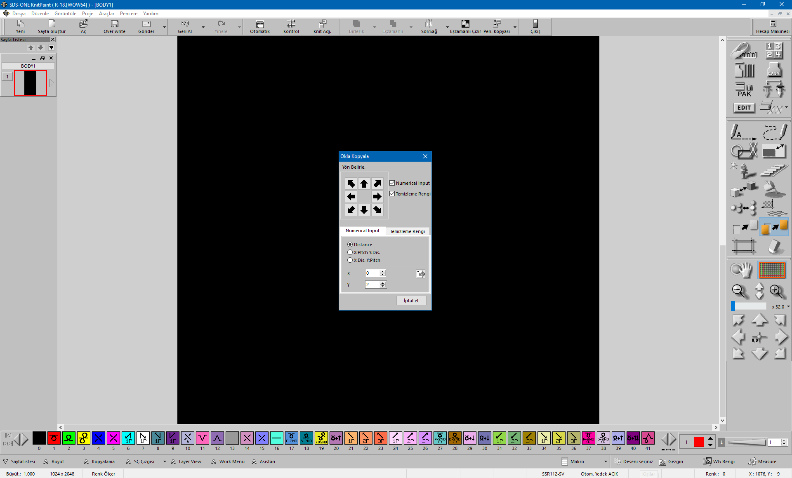Click the down-right diagonal arrow button
This screenshot has height=478, width=792.
[377, 210]
